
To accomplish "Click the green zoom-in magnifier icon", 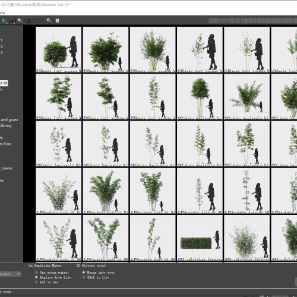I will point(49,20).
